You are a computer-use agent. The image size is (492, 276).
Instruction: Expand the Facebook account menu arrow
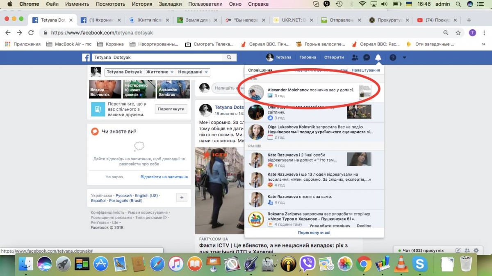[404, 58]
